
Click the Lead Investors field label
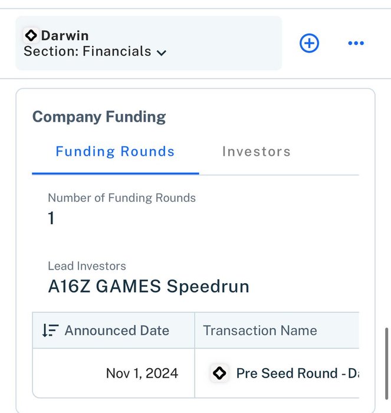[87, 266]
